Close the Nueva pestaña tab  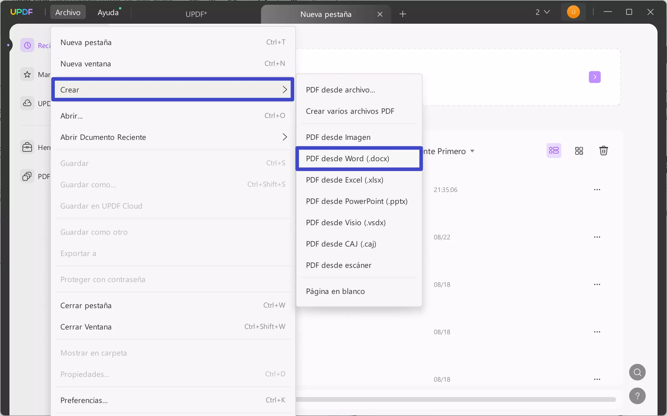[380, 14]
